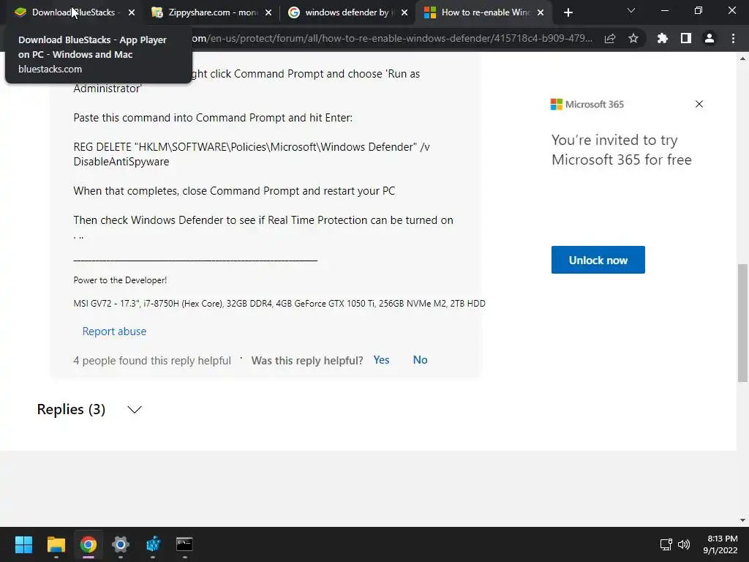Bookmark this page with the star icon
The image size is (749, 562).
pos(633,38)
